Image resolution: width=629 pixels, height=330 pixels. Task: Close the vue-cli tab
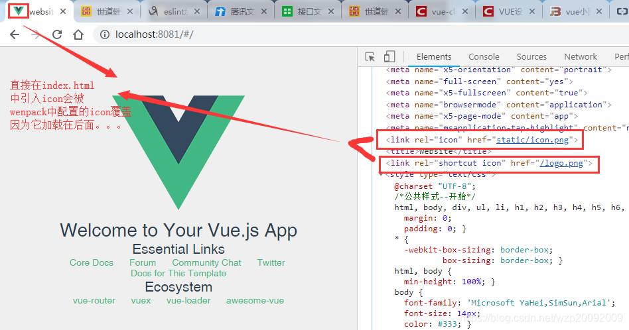pyautogui.click(x=465, y=12)
